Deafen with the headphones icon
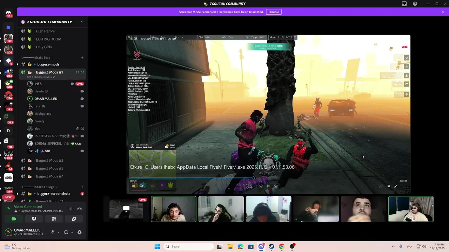The height and width of the screenshot is (252, 449). point(66,232)
